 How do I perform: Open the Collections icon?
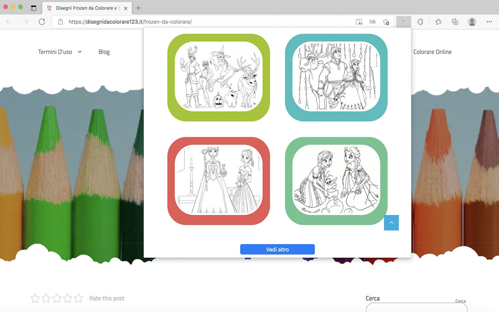tap(455, 22)
